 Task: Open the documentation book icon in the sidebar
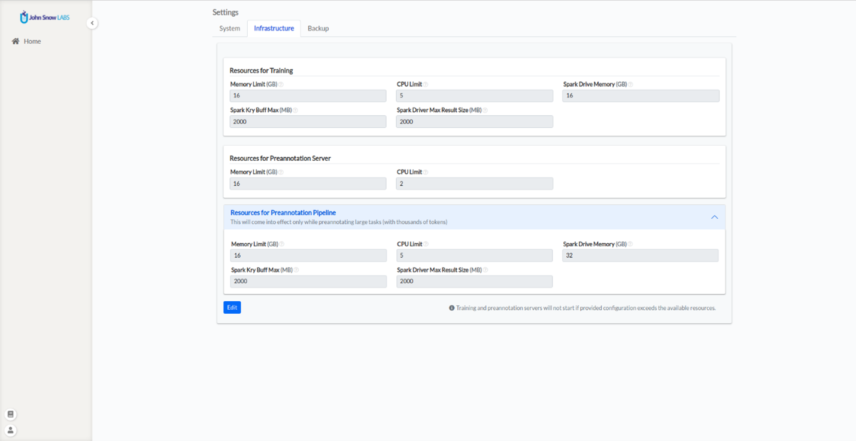point(11,414)
